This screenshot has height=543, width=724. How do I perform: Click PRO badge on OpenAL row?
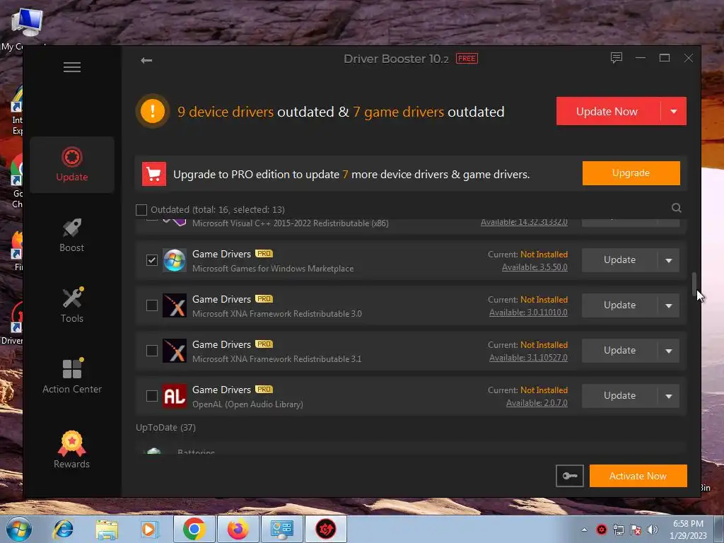pos(264,390)
